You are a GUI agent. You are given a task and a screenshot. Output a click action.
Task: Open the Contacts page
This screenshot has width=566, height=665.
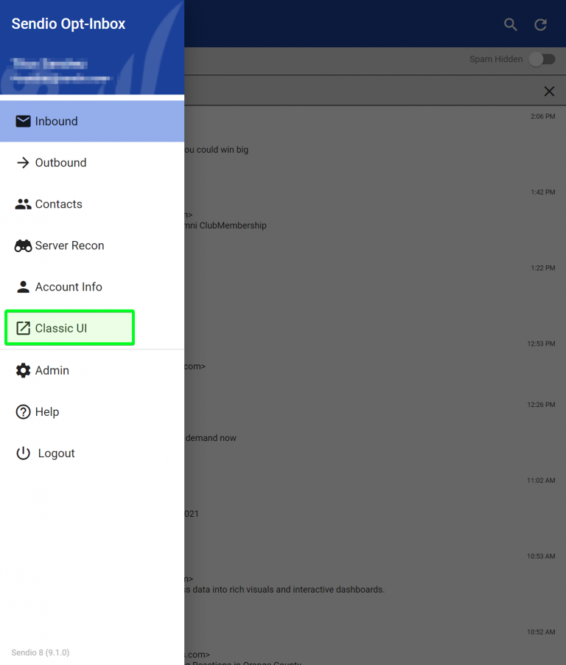[92, 204]
